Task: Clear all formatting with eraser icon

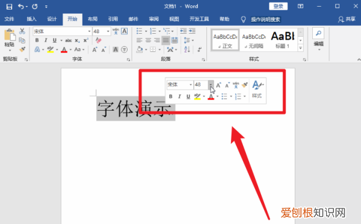Action: click(x=98, y=40)
